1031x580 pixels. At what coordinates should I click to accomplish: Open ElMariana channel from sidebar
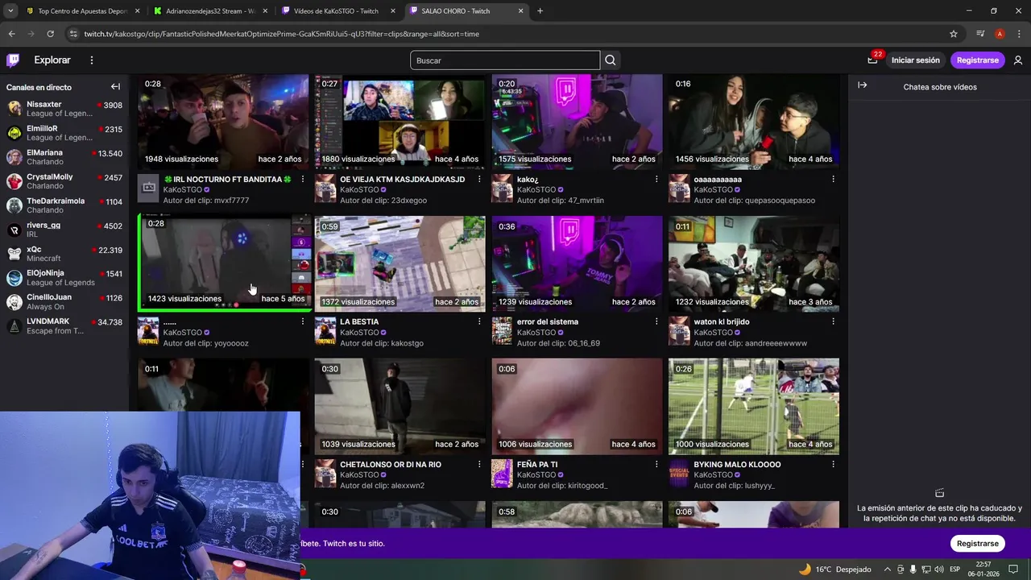[63, 157]
